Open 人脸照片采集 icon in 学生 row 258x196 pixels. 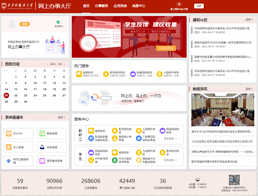point(139,153)
